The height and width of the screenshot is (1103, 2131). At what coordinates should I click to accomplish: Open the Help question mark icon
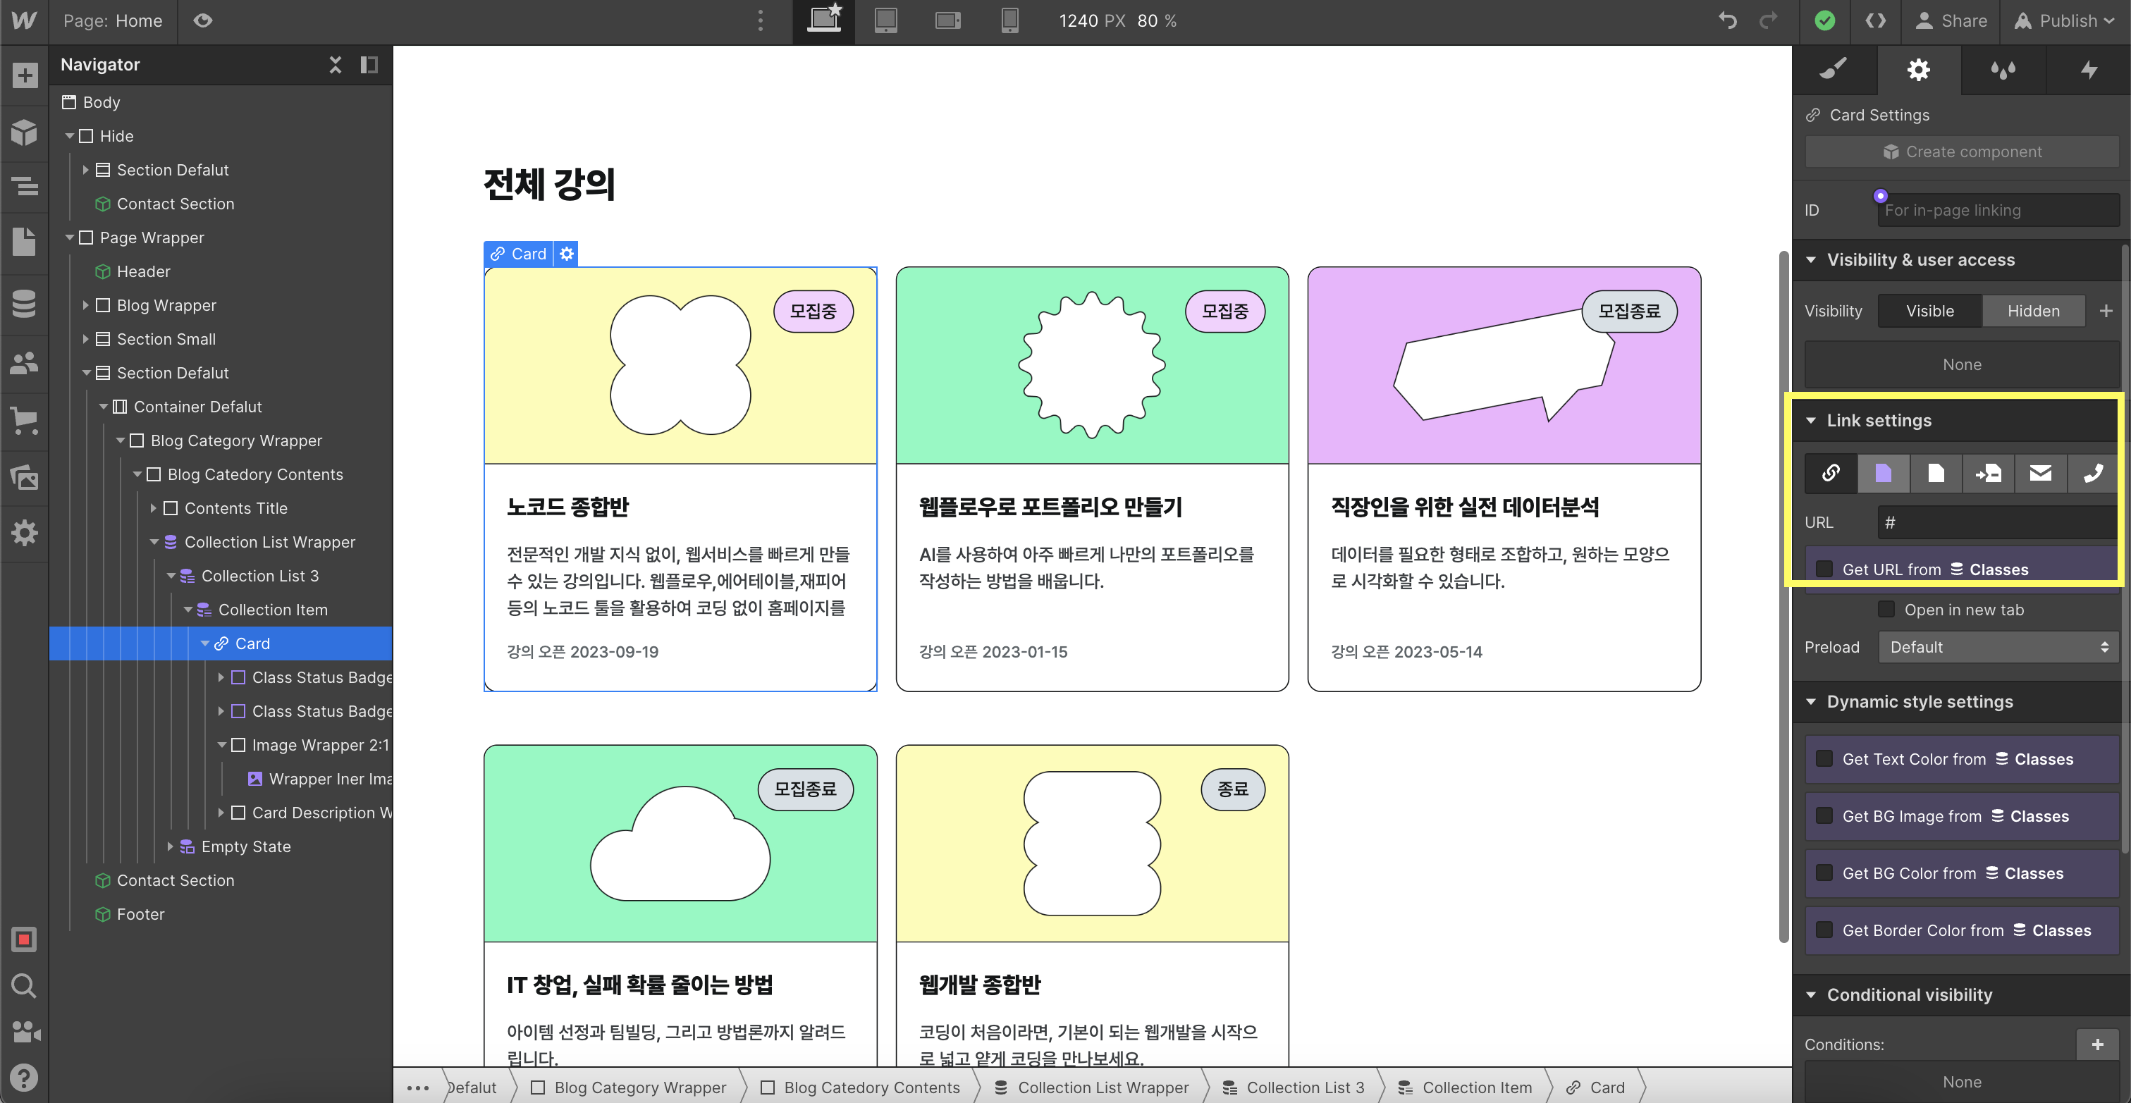24,1078
